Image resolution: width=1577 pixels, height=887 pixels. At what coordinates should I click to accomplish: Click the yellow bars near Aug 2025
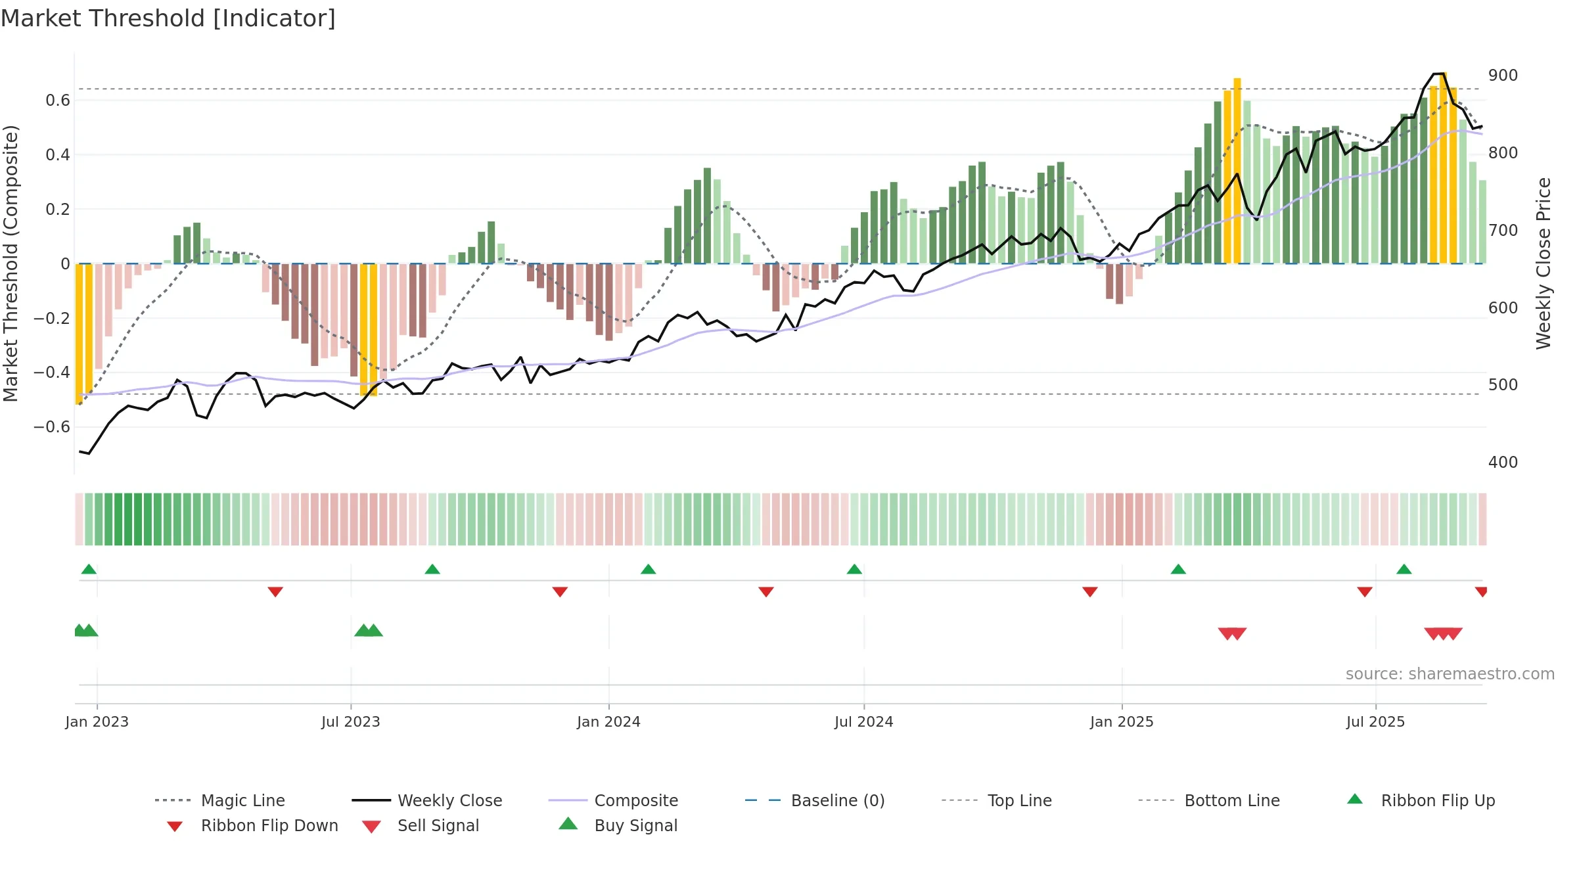[x=1444, y=168]
